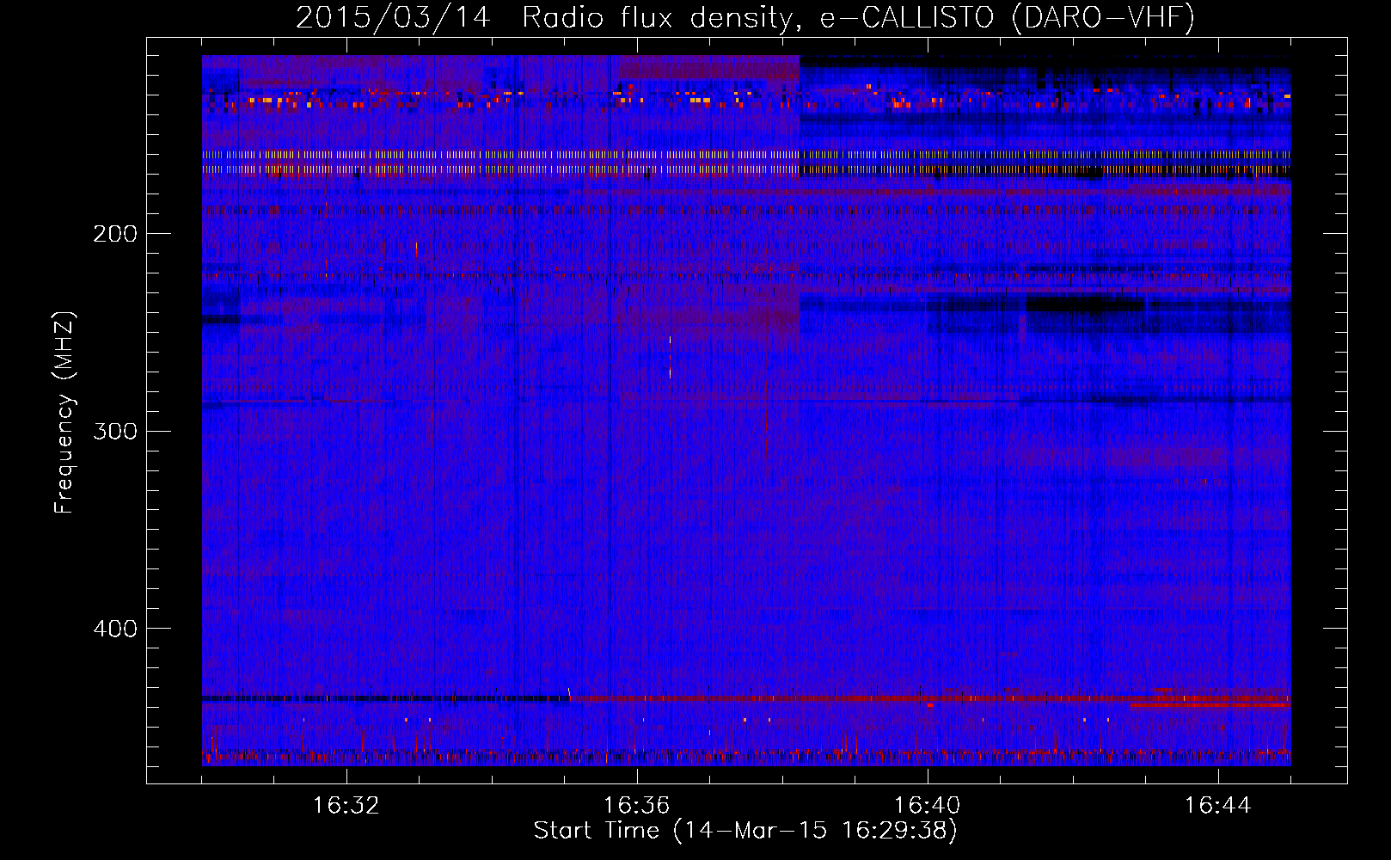Click the '16:40' time tick label

927,806
